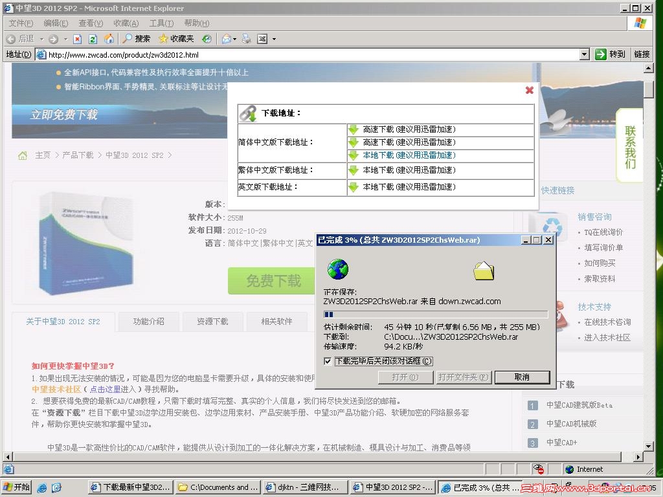Click vertical scrollbar down arrow
The width and height of the screenshot is (663, 497).
[x=649, y=446]
